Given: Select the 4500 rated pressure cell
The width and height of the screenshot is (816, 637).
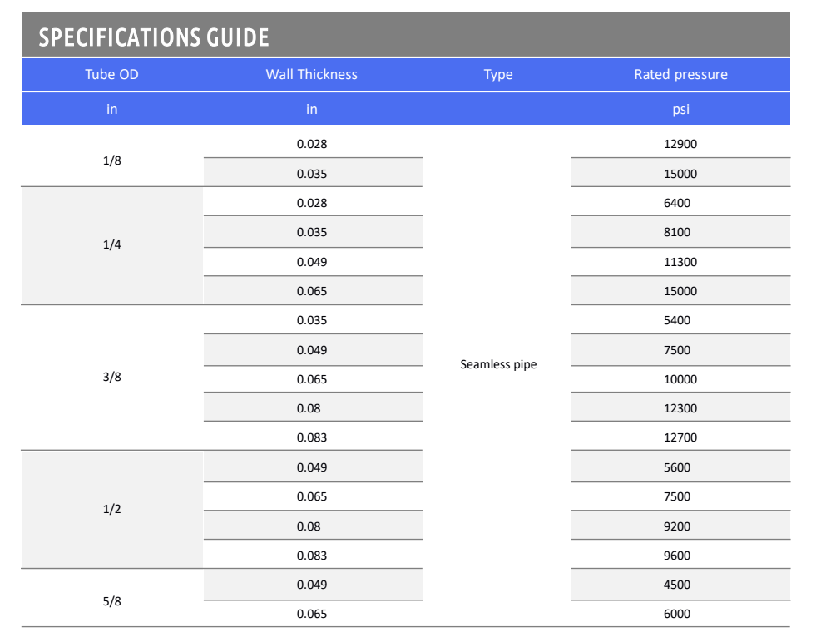Looking at the screenshot, I should click(x=680, y=585).
